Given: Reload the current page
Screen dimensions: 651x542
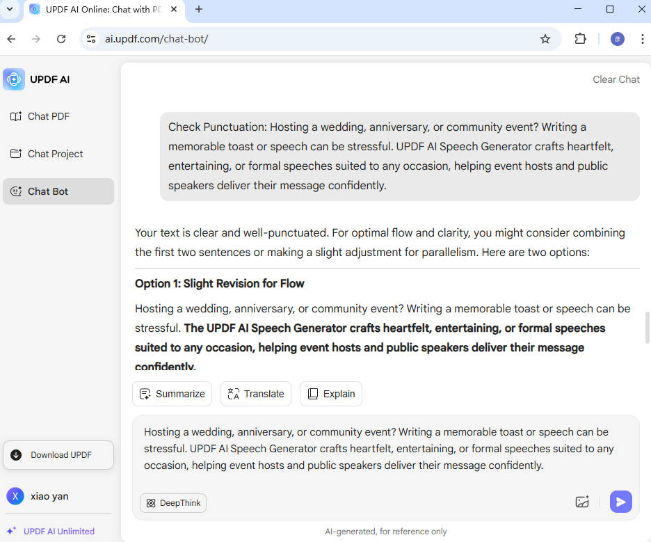Looking at the screenshot, I should (61, 39).
